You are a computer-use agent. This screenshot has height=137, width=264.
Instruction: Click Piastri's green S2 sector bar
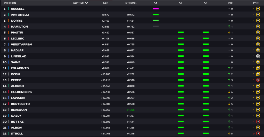click(181, 32)
